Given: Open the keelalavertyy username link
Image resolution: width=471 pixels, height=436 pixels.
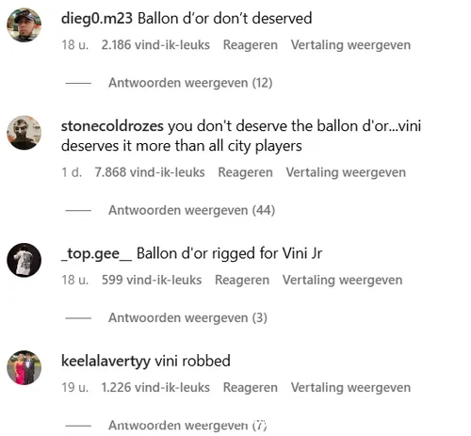Looking at the screenshot, I should pyautogui.click(x=106, y=361).
